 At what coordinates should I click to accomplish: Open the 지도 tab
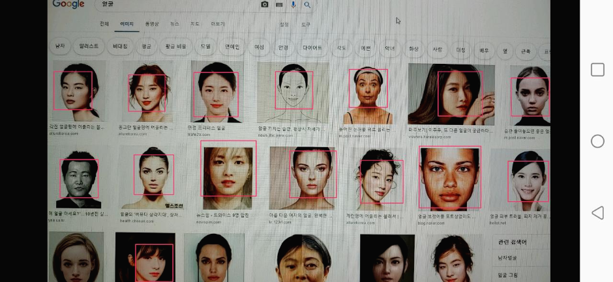[195, 24]
